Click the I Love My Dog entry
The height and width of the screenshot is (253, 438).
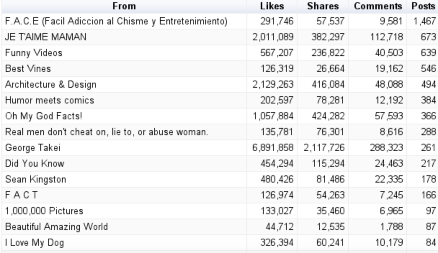[35, 243]
